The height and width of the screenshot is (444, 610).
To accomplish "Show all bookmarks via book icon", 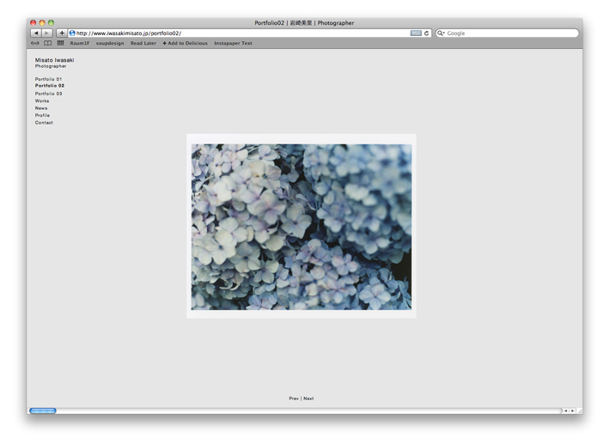I will 48,43.
